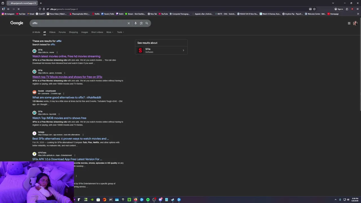Open the Gmail bookmark
Image resolution: width=361 pixels, height=203 pixels.
click(31, 14)
